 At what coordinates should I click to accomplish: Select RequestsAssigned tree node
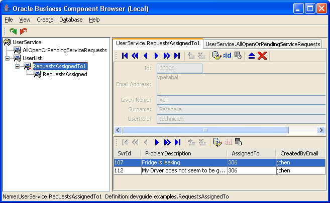pyautogui.click(x=65, y=74)
